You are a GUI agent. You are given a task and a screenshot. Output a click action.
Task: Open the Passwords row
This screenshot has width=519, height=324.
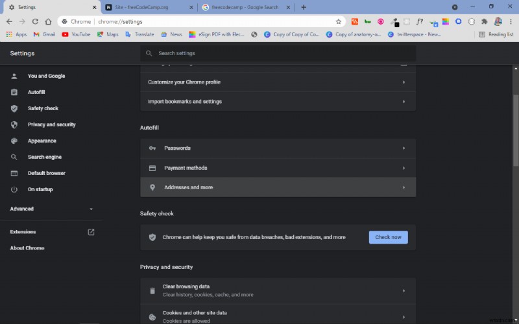pyautogui.click(x=278, y=148)
